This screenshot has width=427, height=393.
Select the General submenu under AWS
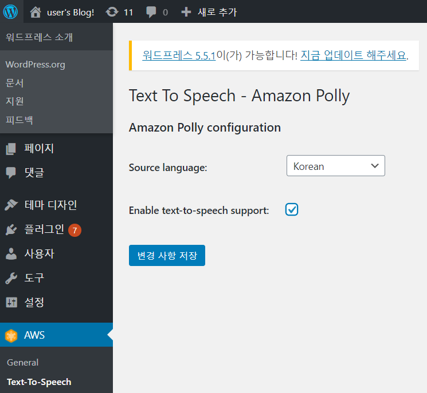point(23,362)
